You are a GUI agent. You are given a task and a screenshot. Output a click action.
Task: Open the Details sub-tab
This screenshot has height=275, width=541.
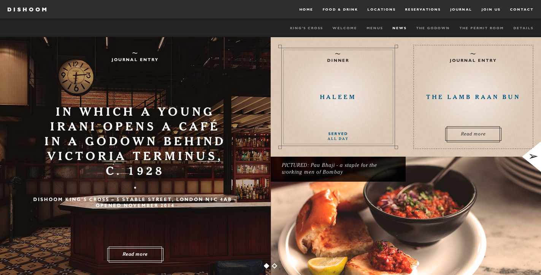pyautogui.click(x=523, y=28)
